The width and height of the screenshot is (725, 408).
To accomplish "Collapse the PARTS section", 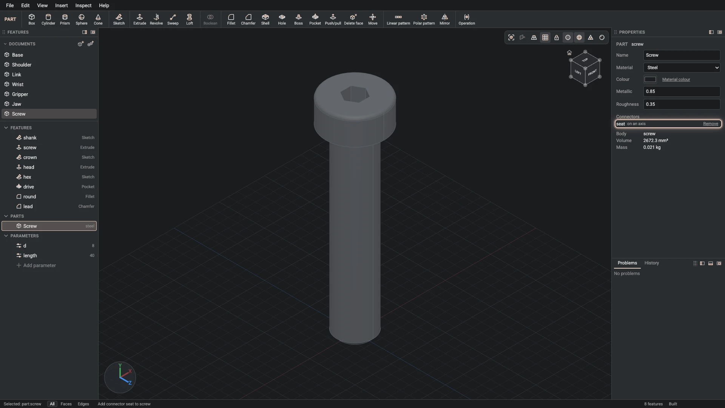I will 6,216.
